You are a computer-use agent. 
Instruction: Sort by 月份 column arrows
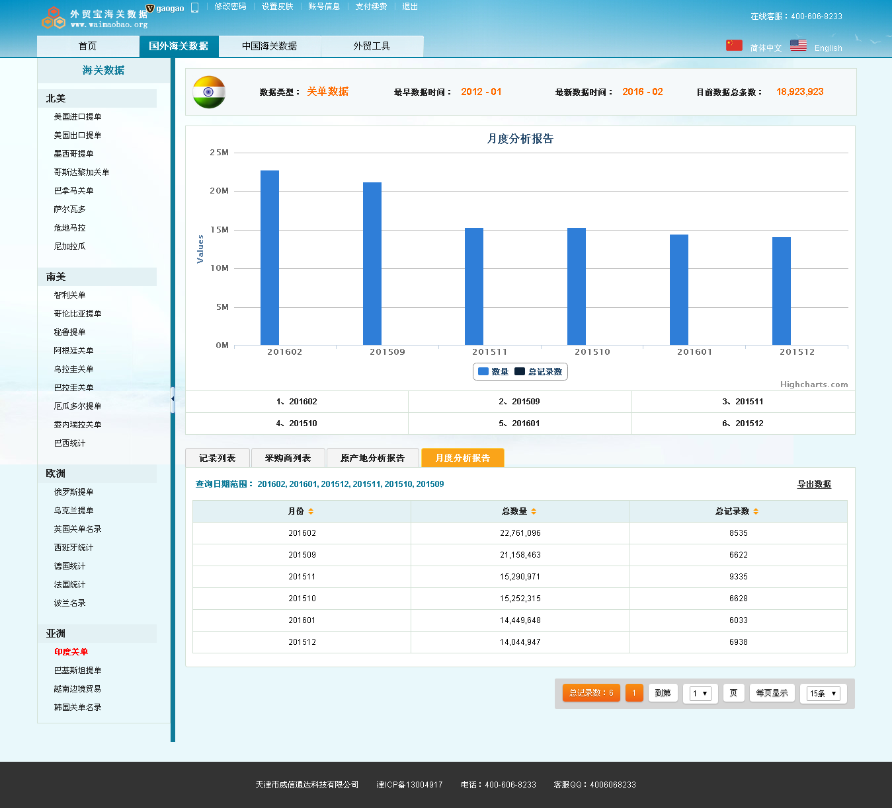pos(311,511)
